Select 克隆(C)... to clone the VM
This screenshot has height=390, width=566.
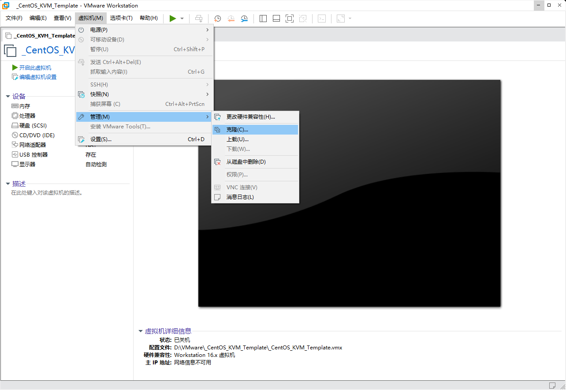(255, 130)
